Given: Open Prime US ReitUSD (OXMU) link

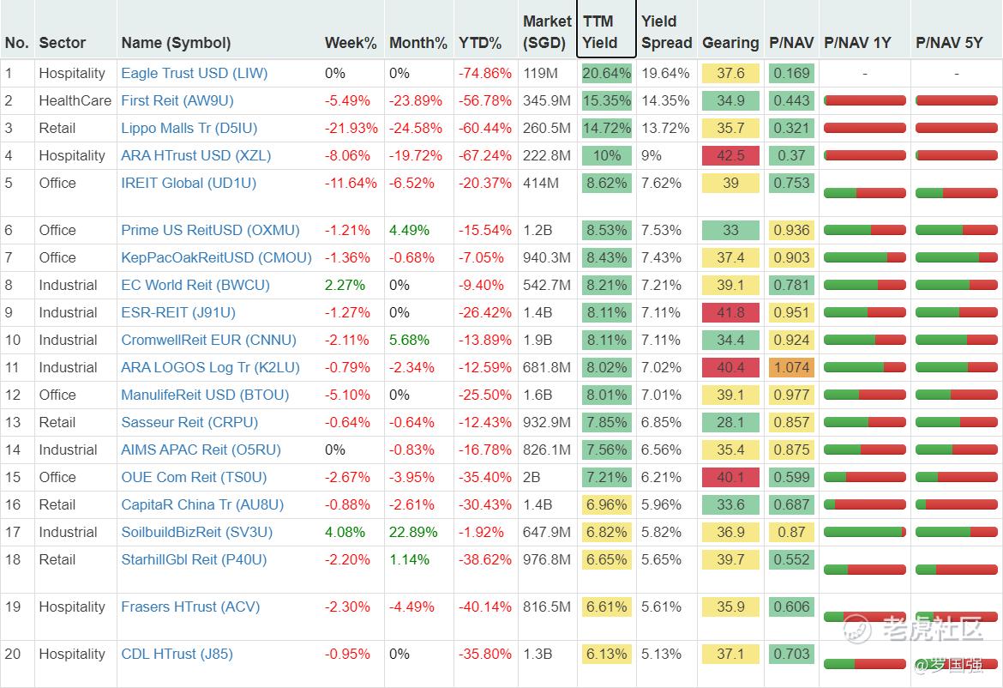Looking at the screenshot, I should (x=210, y=230).
